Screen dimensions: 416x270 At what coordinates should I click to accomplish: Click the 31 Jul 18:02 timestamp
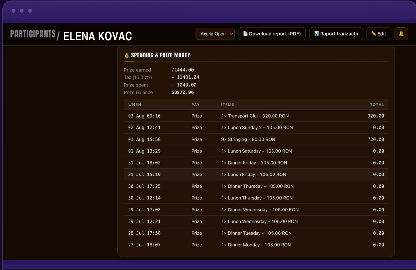[144, 163]
